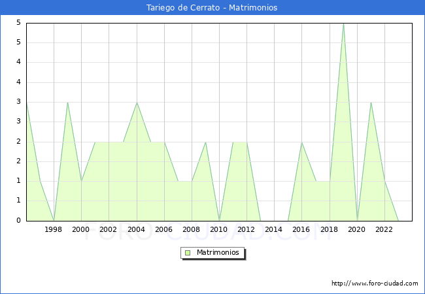This screenshot has width=425, height=294.
Task: Click the 2016 peak data point
Action: point(301,142)
